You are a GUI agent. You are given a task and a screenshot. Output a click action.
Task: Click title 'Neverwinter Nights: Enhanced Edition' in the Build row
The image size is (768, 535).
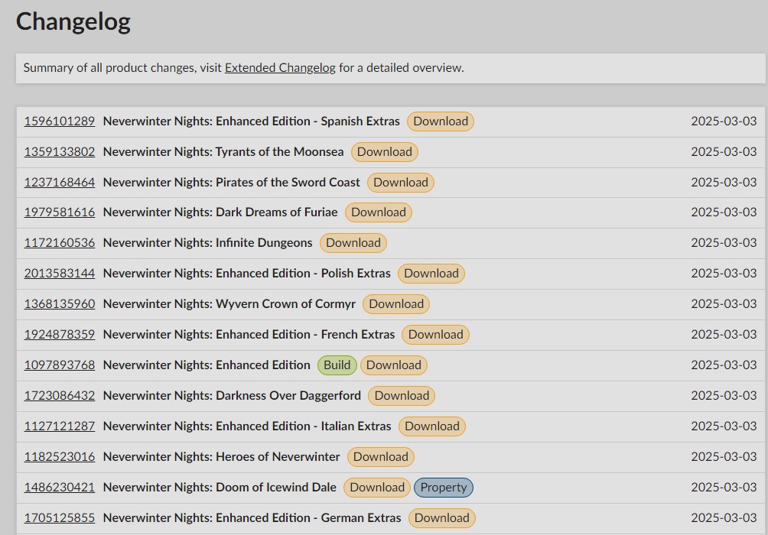pos(207,365)
